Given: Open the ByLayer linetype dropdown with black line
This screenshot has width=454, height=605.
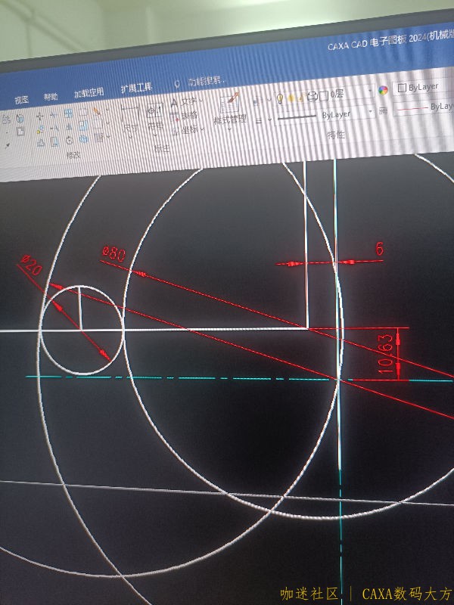Looking at the screenshot, I should pos(325,115).
